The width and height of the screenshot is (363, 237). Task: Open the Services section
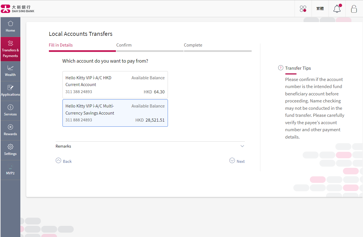click(x=10, y=111)
